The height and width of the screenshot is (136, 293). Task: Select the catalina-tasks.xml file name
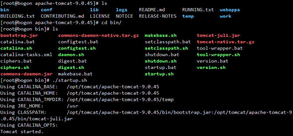26,55
